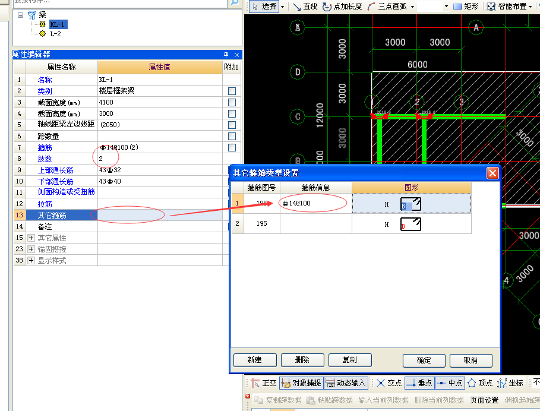Choose the 三点画弧 arc tool

pos(387,7)
